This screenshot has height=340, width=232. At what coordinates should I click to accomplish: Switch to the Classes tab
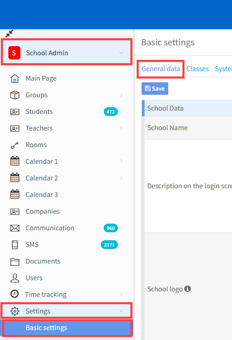tap(197, 69)
